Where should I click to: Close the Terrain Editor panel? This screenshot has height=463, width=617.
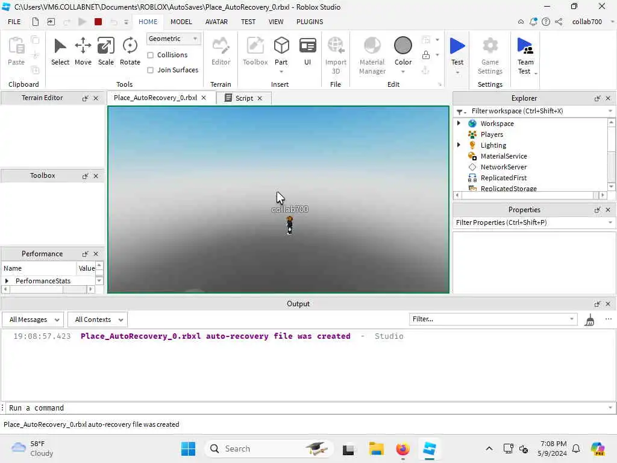96,98
